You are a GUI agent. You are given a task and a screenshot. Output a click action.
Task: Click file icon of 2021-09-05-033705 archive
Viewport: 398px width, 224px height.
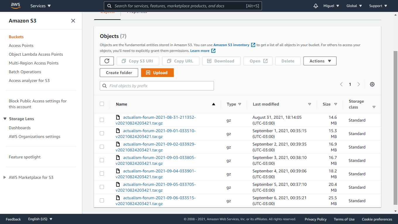click(118, 184)
